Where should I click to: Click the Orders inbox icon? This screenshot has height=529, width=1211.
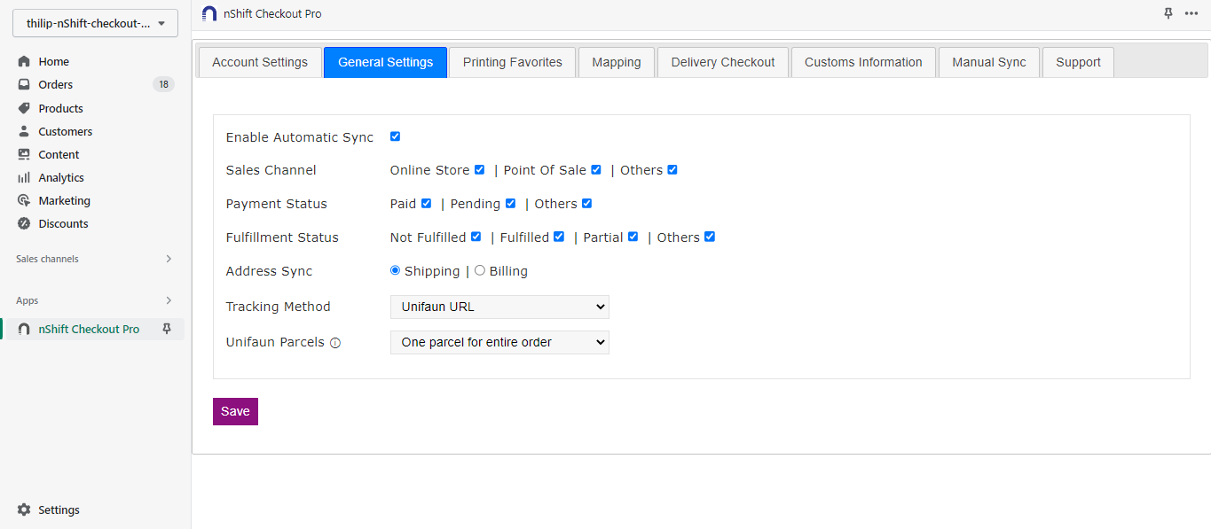click(24, 85)
